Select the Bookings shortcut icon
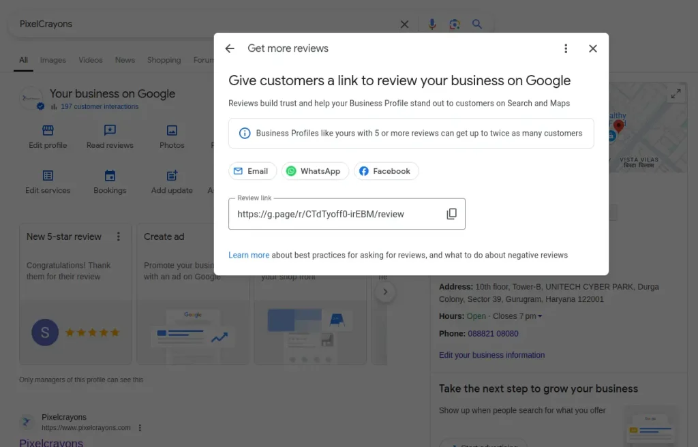698x447 pixels. coord(110,176)
